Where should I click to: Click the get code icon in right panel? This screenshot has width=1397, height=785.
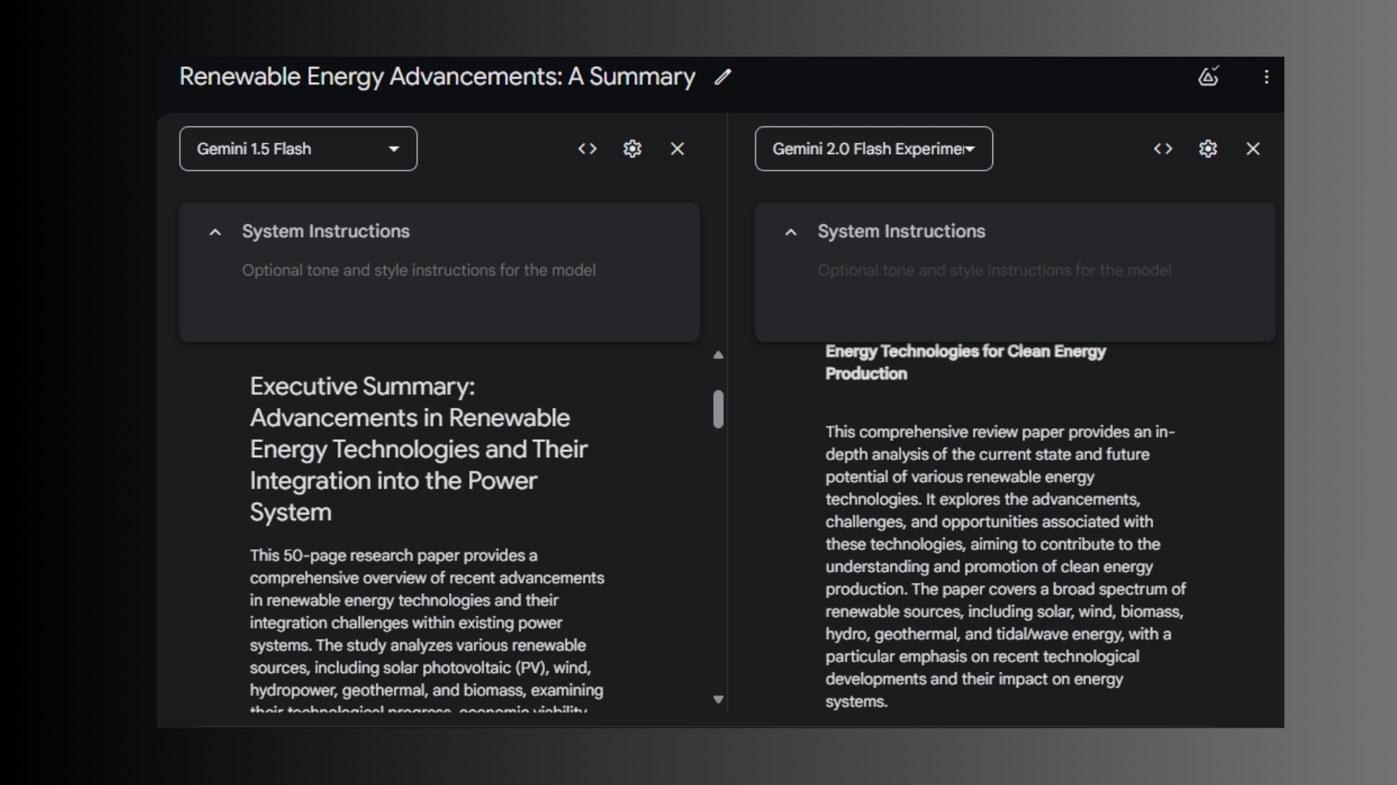click(1163, 149)
